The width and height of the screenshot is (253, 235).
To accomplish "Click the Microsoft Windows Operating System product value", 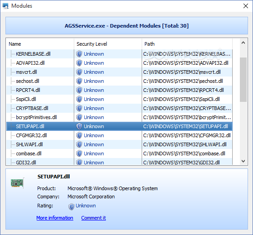I will click(x=112, y=188).
